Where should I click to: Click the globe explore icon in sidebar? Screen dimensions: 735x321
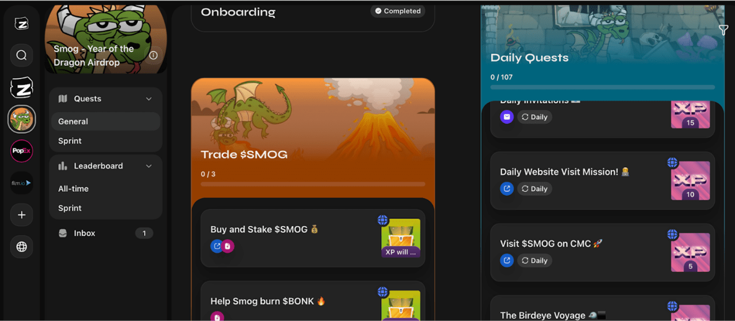click(22, 246)
